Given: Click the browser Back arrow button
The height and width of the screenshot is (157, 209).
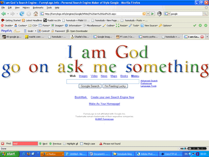Looking at the screenshot, I should point(4,14).
